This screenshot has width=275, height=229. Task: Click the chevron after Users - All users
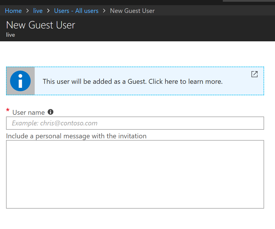(104, 11)
